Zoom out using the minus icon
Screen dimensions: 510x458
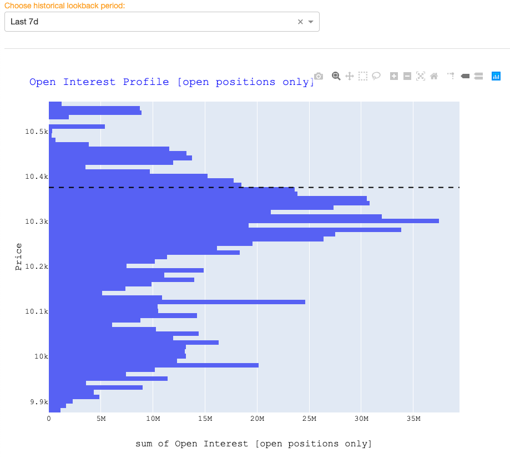pyautogui.click(x=407, y=76)
